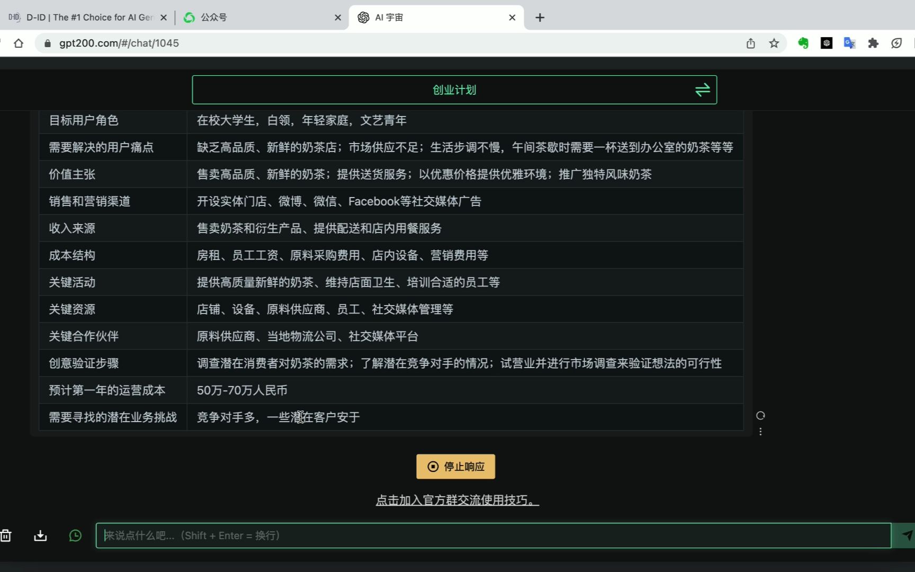Regenerate the response with the circular refresh icon

760,416
